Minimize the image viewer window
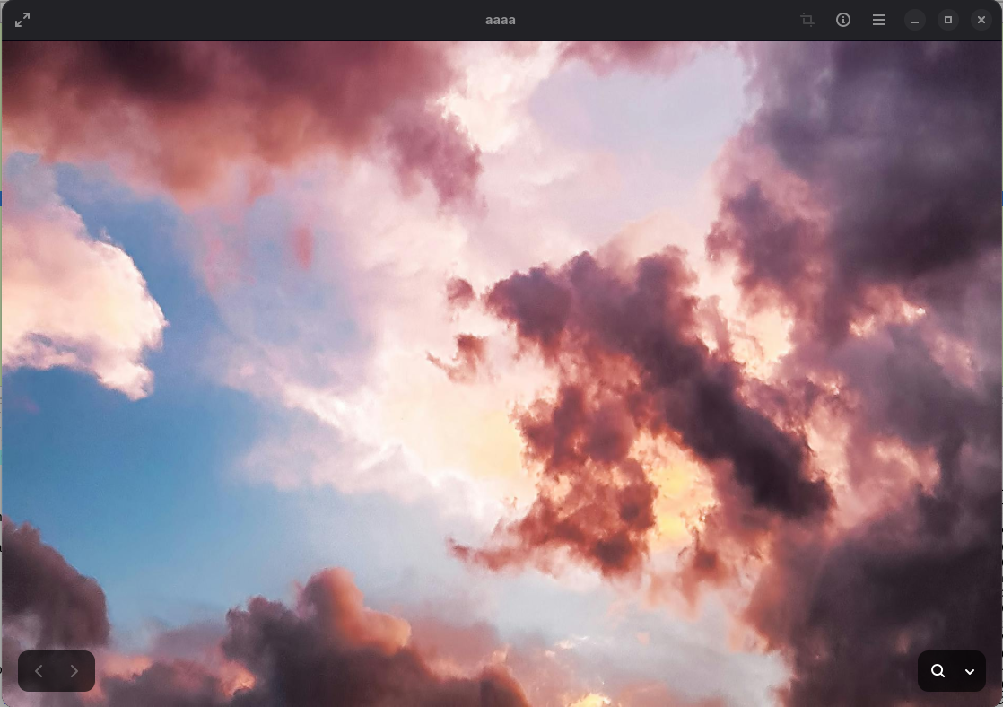 (x=915, y=20)
